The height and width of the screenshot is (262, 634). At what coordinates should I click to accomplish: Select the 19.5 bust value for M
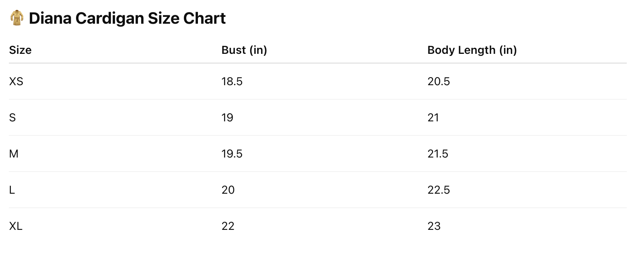coord(232,154)
